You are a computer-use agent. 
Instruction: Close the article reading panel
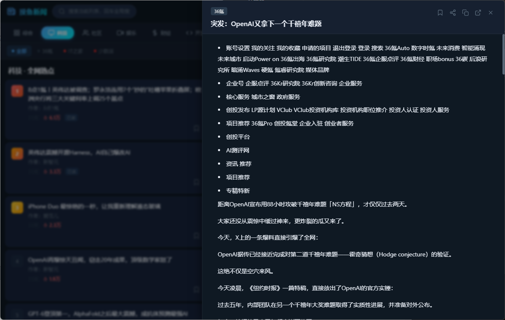click(x=491, y=13)
